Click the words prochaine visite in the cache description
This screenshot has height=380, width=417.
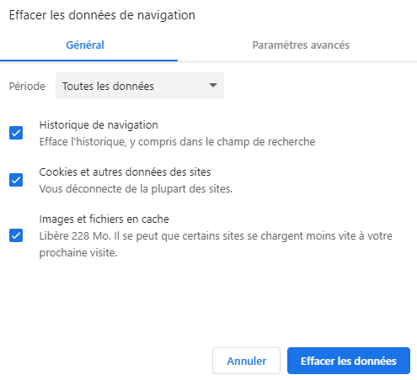78,253
